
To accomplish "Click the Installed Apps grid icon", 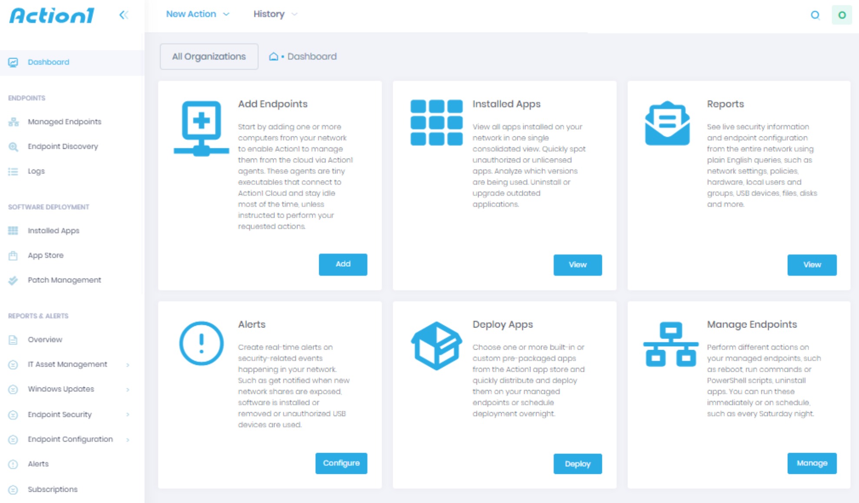I will tap(436, 122).
